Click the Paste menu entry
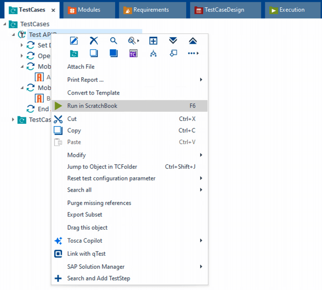Image resolution: width=322 pixels, height=290 pixels. coord(130,142)
